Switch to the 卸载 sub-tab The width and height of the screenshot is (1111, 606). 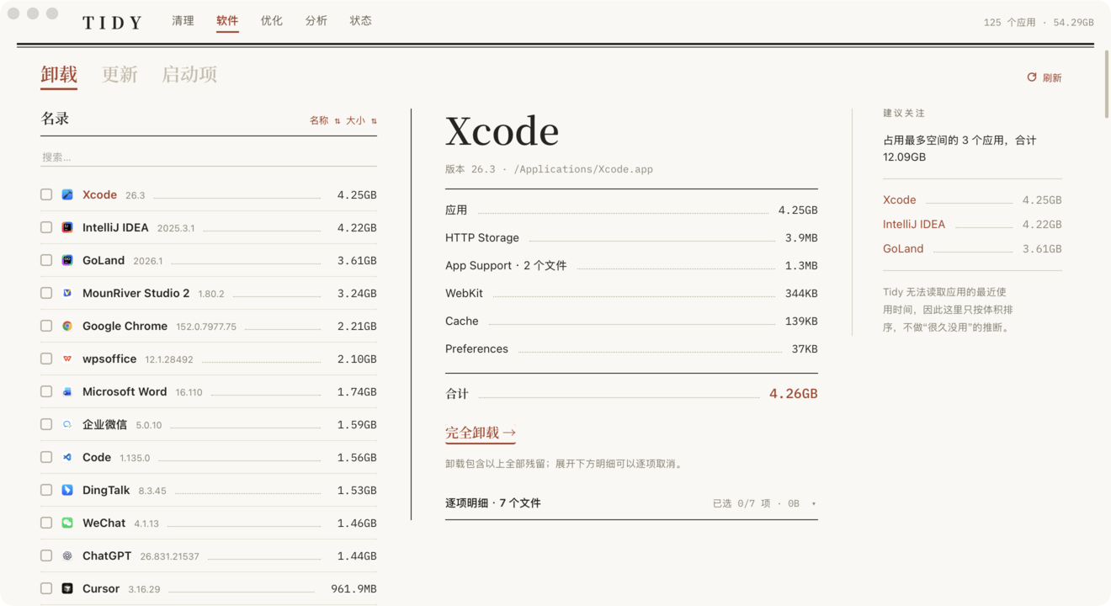[59, 74]
